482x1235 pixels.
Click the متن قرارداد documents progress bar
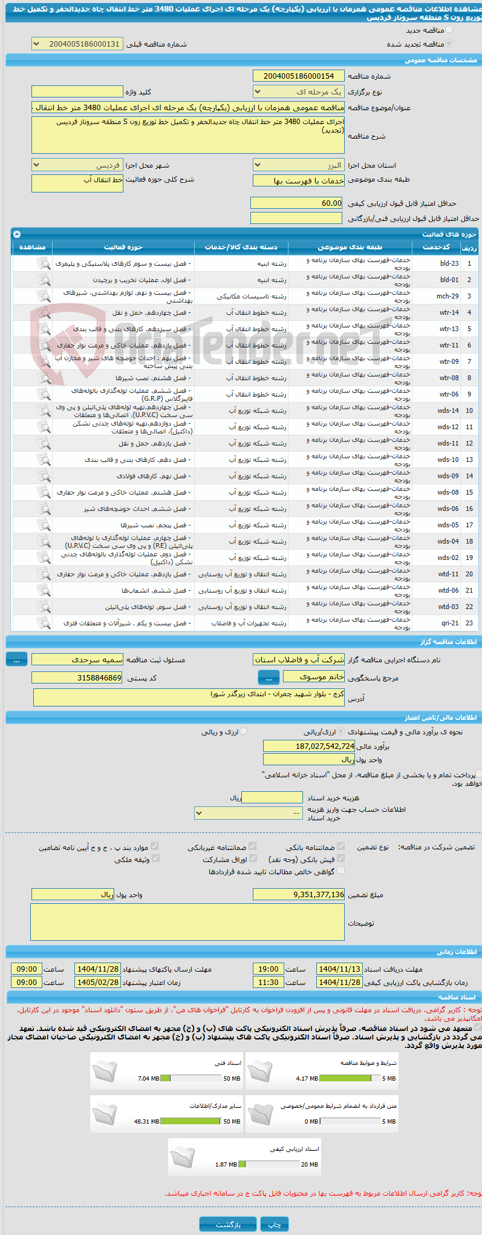[350, 1121]
